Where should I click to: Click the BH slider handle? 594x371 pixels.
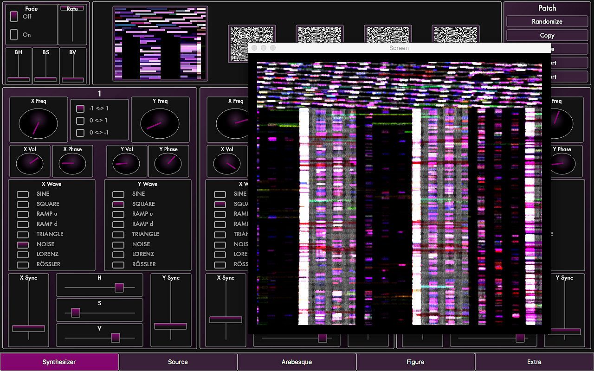19,79
